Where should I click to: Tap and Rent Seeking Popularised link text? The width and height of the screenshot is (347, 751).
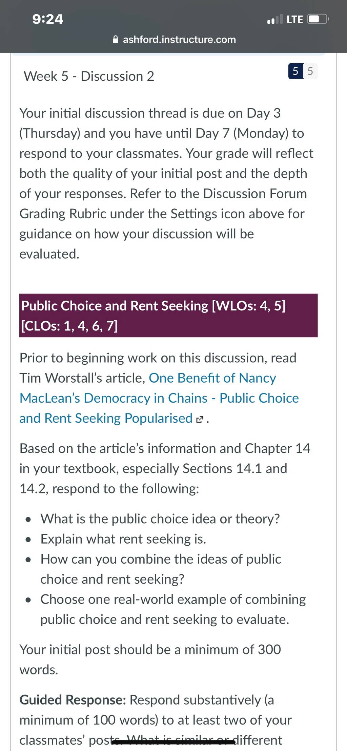tap(106, 418)
